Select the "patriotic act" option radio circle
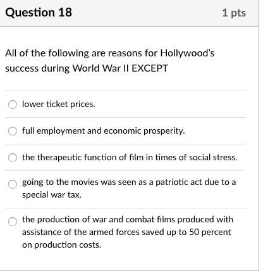The width and height of the screenshot is (275, 273). pos(13,184)
